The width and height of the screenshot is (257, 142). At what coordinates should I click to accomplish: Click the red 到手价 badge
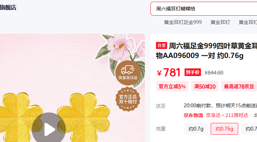click(x=193, y=72)
